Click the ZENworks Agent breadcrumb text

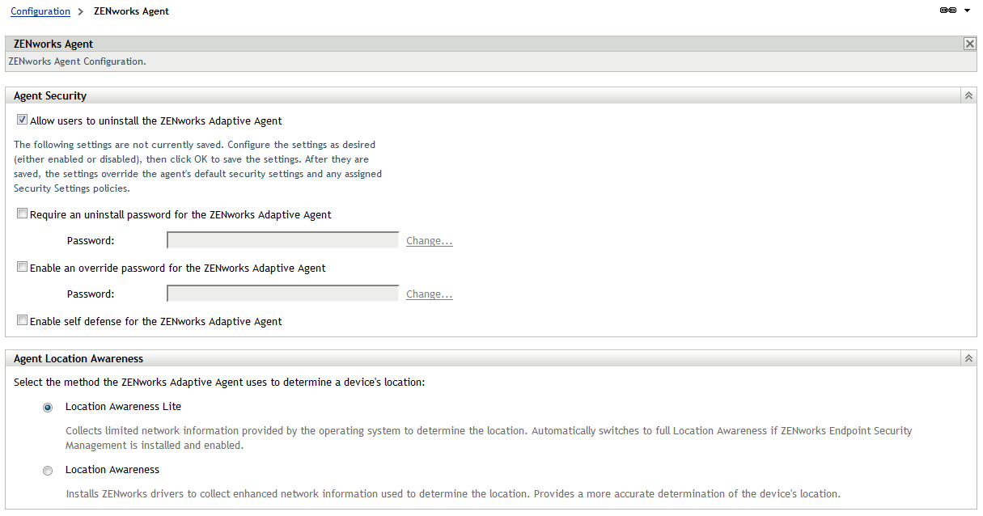131,11
